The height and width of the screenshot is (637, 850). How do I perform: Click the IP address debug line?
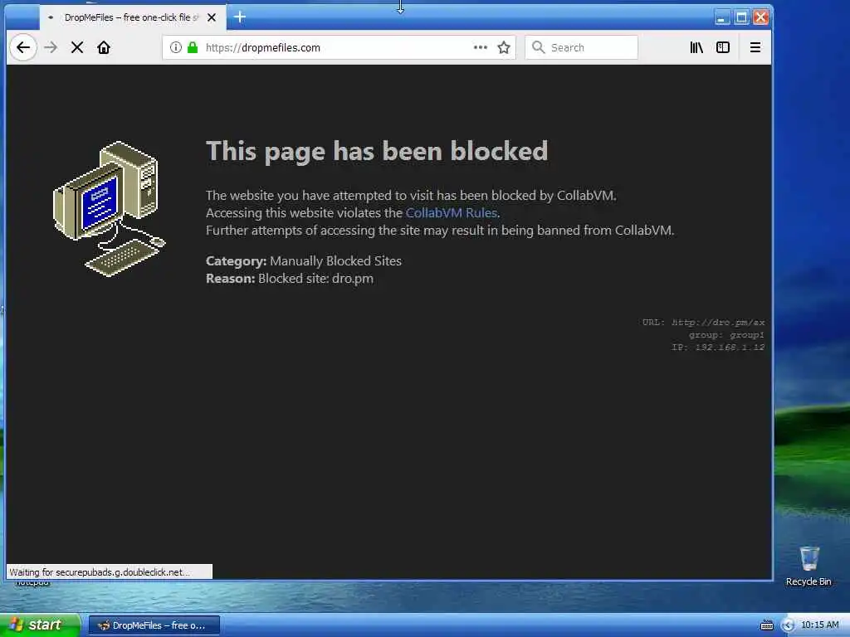pos(718,348)
